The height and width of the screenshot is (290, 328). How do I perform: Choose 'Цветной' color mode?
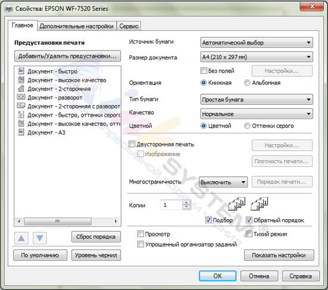203,126
